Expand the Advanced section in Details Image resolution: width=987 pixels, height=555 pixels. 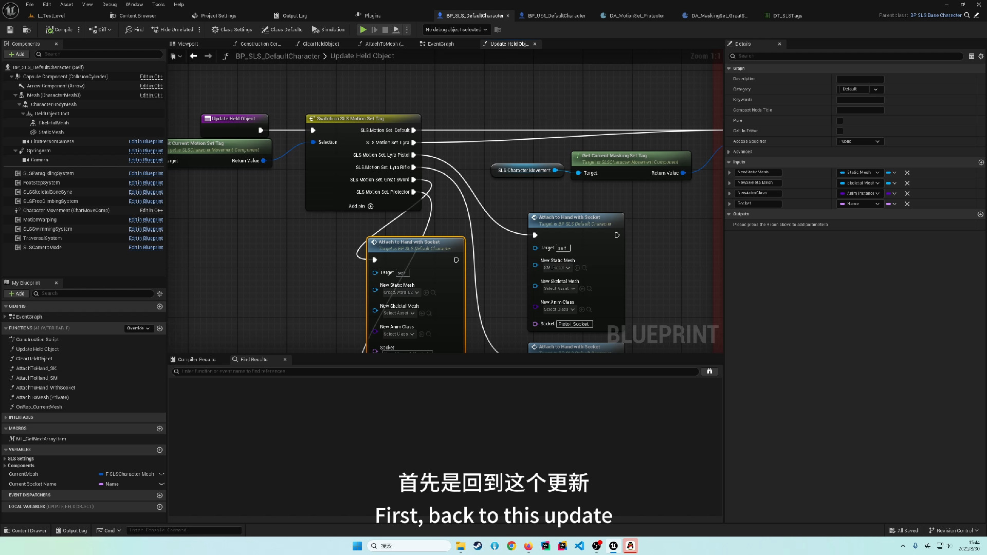coord(729,152)
